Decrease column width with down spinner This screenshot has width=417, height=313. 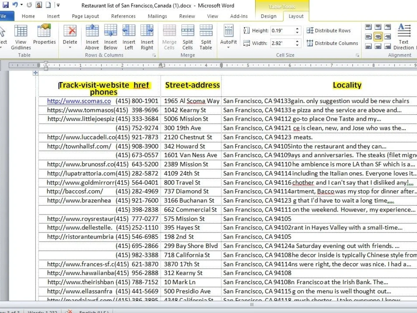tap(297, 45)
